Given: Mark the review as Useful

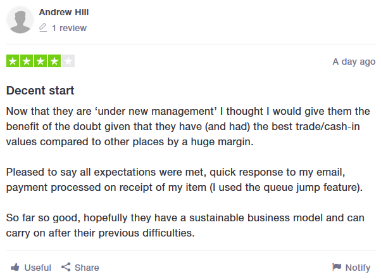Looking at the screenshot, I should click(x=37, y=268).
